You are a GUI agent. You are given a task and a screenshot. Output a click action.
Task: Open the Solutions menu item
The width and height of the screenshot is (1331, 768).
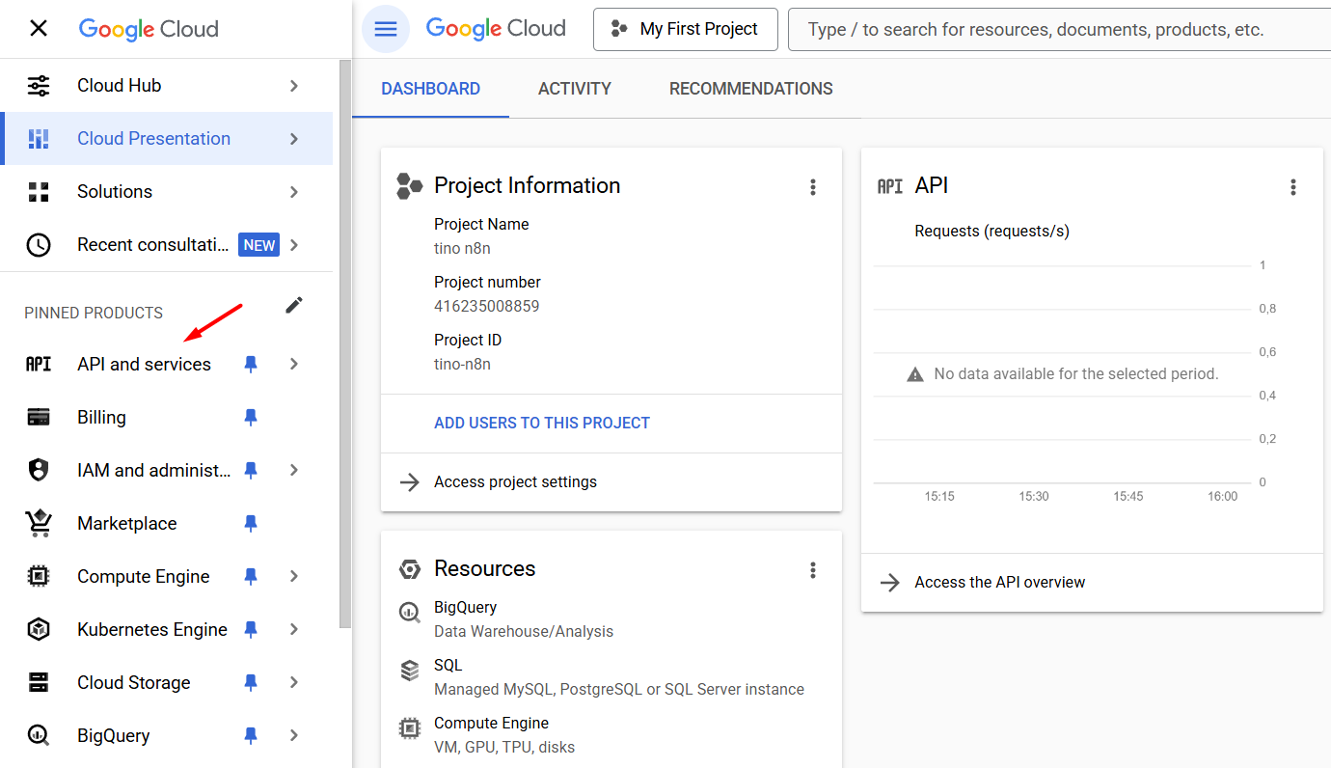click(166, 192)
